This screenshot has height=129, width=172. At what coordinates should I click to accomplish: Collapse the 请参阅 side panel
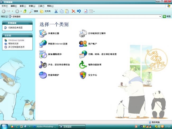coord(30,35)
